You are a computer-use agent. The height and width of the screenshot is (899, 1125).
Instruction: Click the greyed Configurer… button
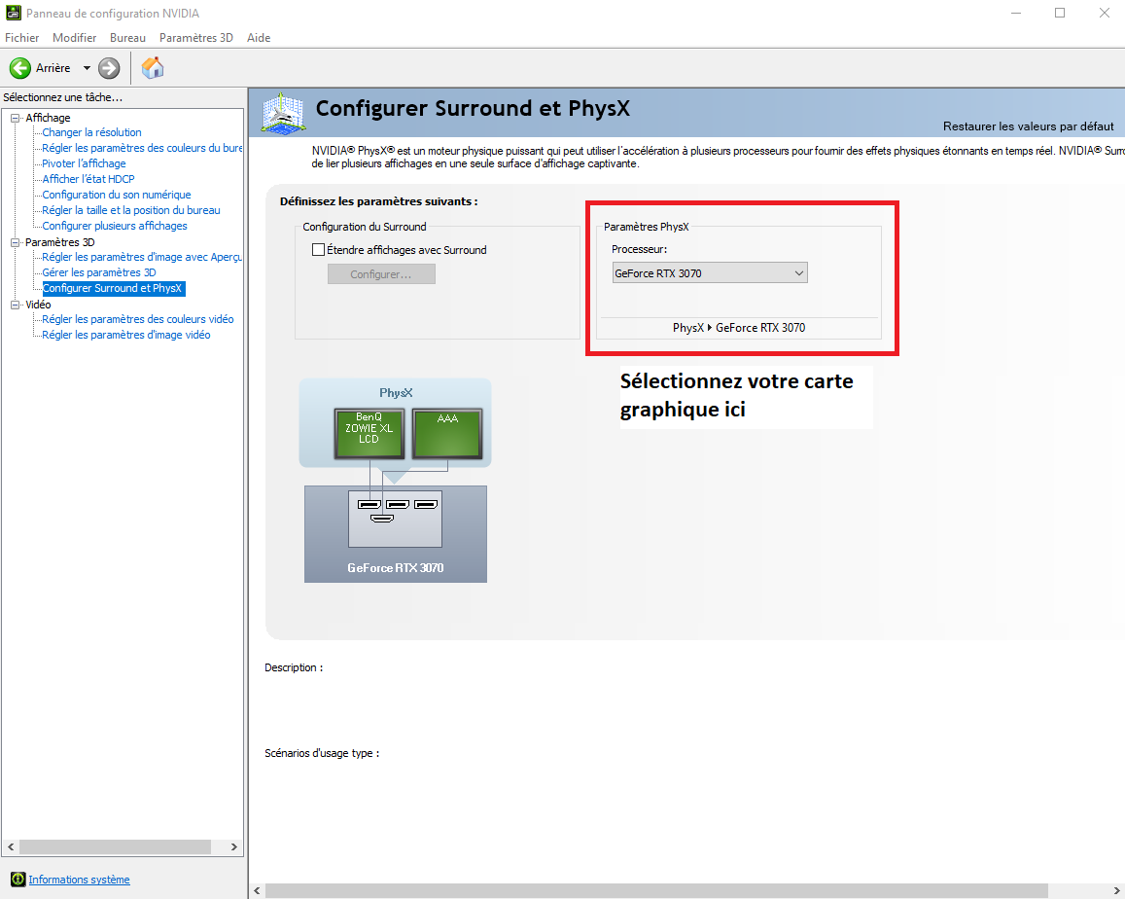(381, 274)
